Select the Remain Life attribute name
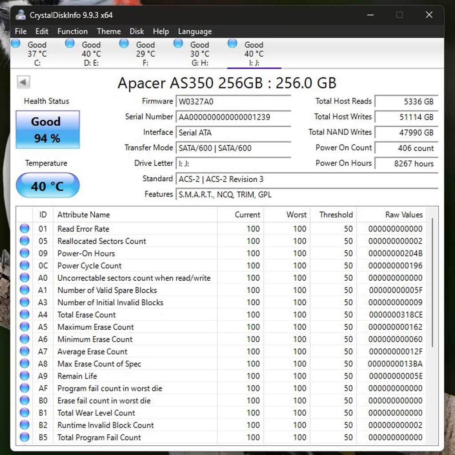The image size is (455, 455). pos(77,376)
